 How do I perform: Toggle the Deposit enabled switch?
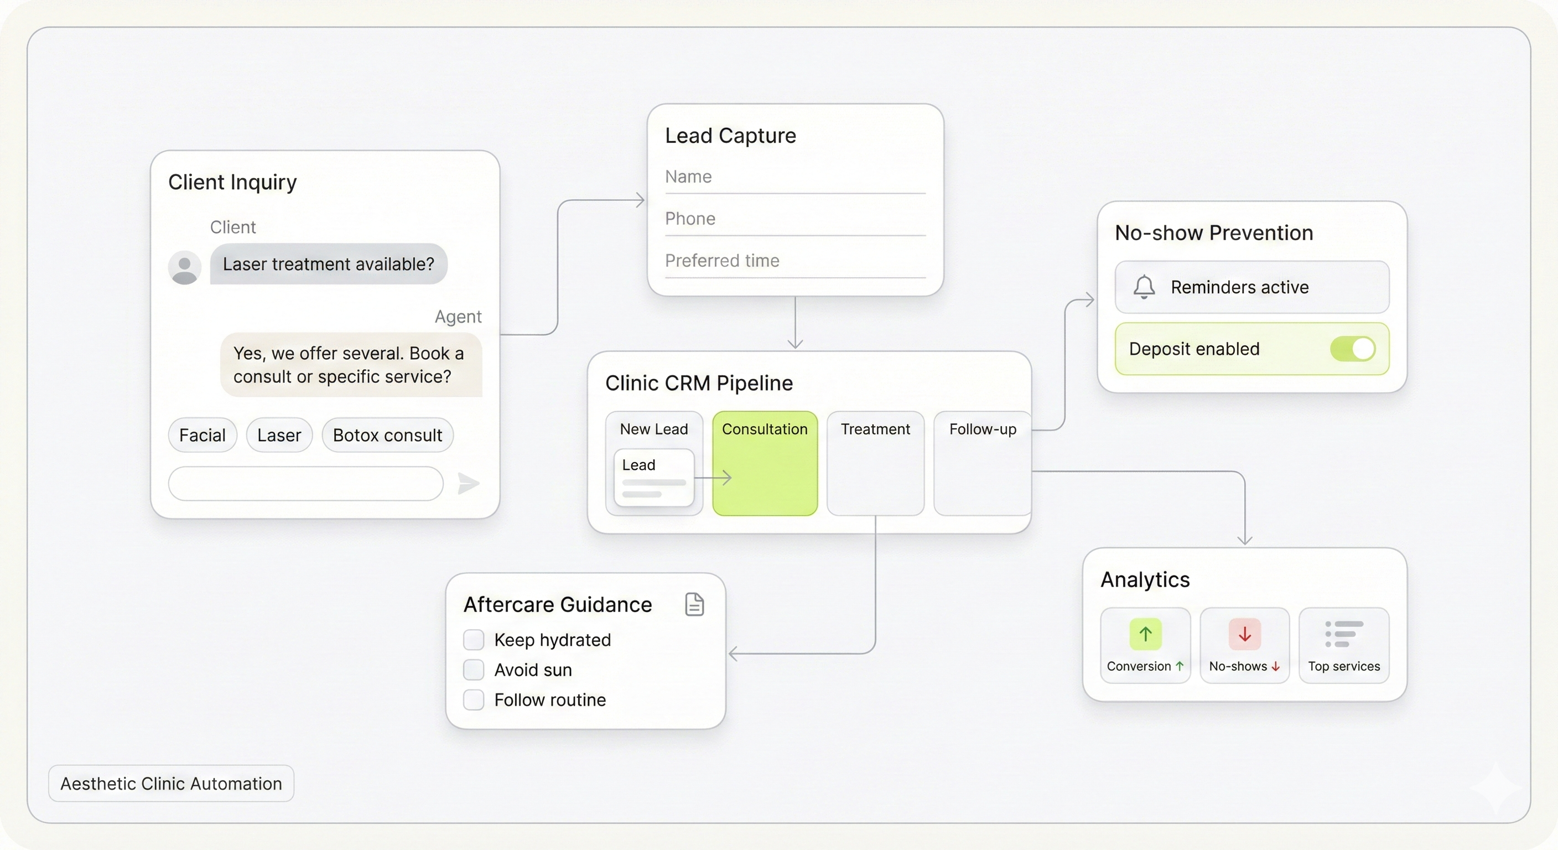click(x=1353, y=349)
